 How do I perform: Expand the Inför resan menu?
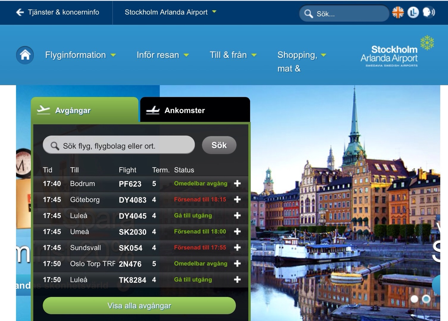coord(163,55)
